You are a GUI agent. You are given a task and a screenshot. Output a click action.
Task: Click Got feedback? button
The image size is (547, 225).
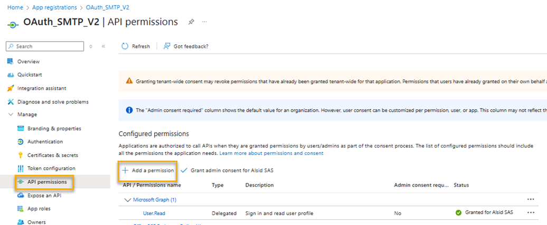(186, 46)
